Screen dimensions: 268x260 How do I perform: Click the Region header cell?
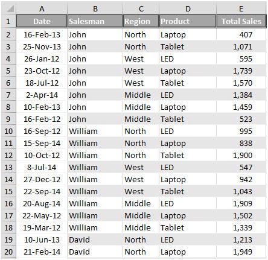click(141, 21)
